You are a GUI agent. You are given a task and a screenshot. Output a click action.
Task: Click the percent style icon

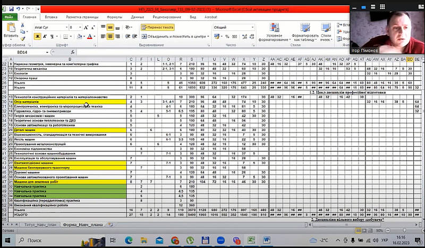click(227, 36)
